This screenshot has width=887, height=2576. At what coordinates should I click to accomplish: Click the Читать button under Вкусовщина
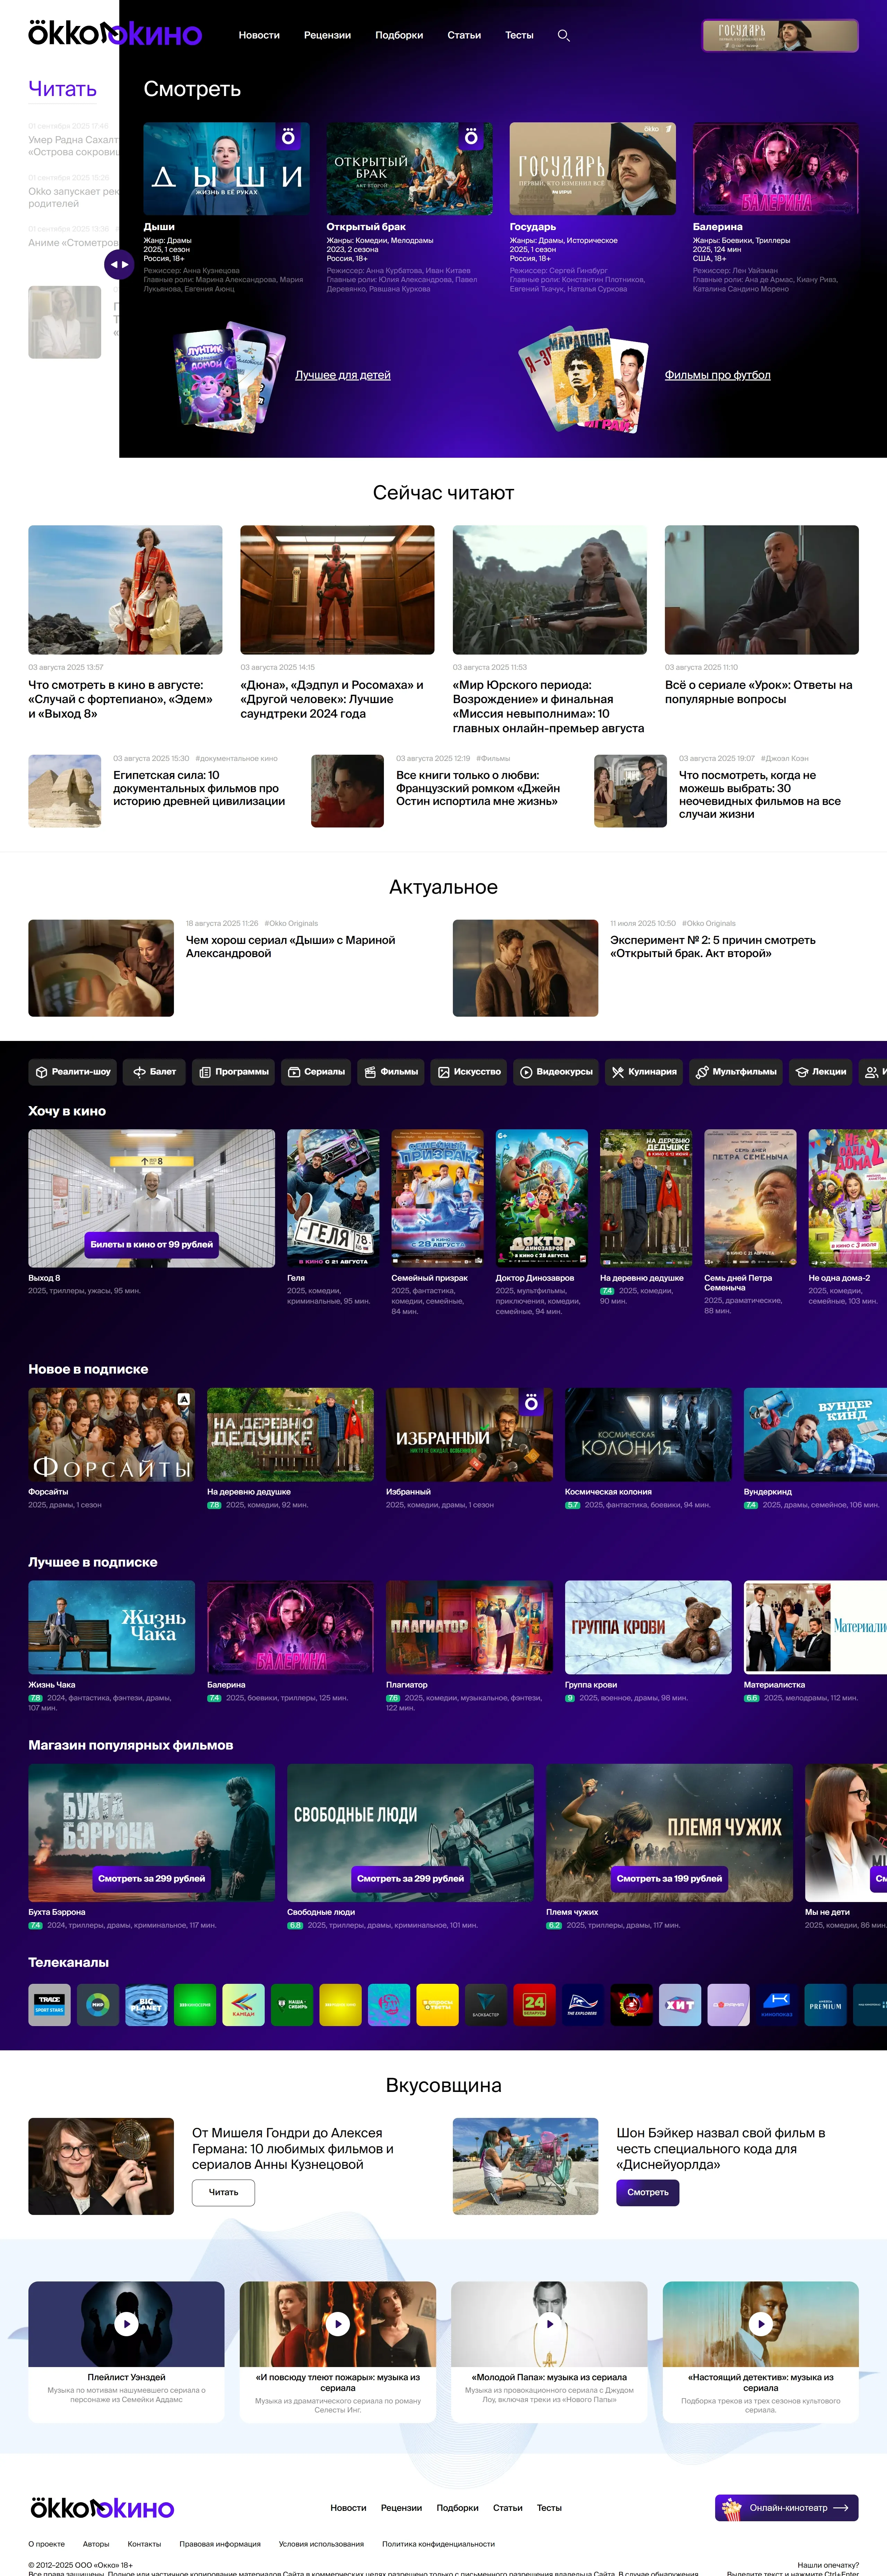223,2192
